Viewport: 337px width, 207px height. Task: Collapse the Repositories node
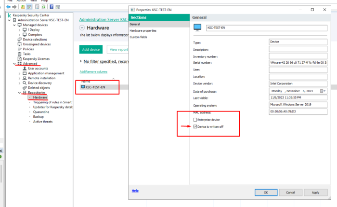20,93
